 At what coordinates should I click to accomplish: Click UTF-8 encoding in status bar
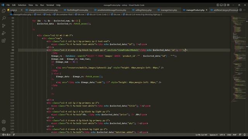tap(222, 135)
